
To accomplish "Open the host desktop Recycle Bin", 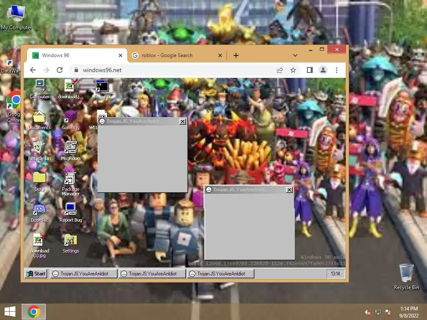I will (x=406, y=277).
